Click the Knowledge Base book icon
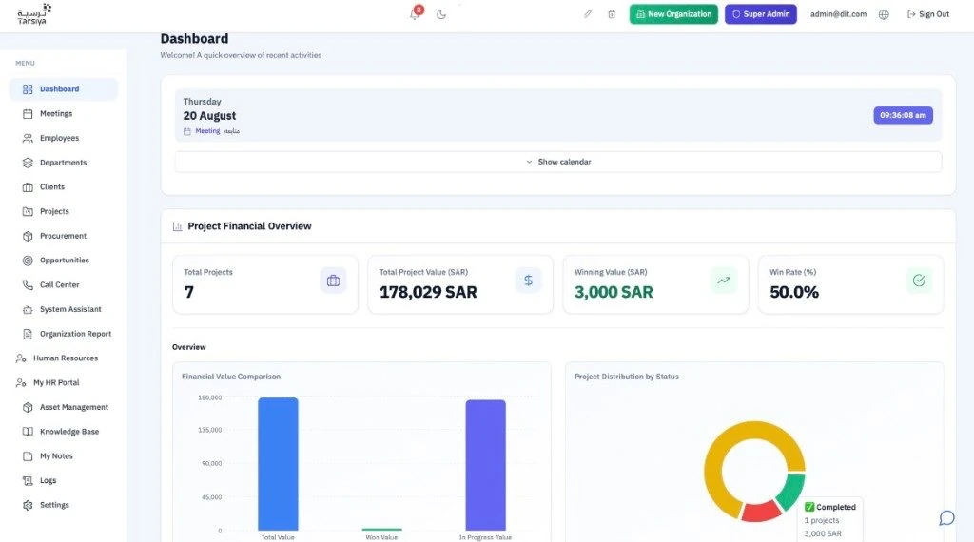This screenshot has width=974, height=542. coord(28,432)
